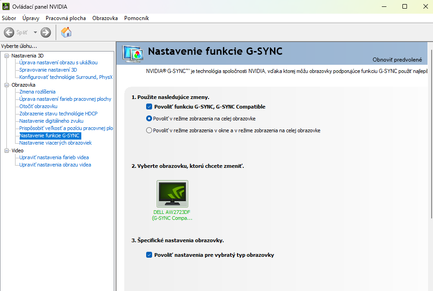433x291 pixels.
Task: Open Konfigurovať technológie Surround, PhysX
Action: coord(66,77)
